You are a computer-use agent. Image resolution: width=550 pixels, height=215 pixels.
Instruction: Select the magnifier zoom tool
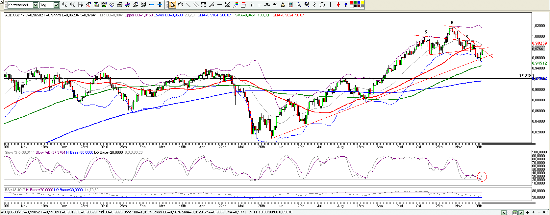coord(299,5)
